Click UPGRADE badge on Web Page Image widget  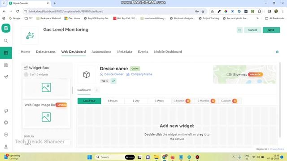(61, 105)
